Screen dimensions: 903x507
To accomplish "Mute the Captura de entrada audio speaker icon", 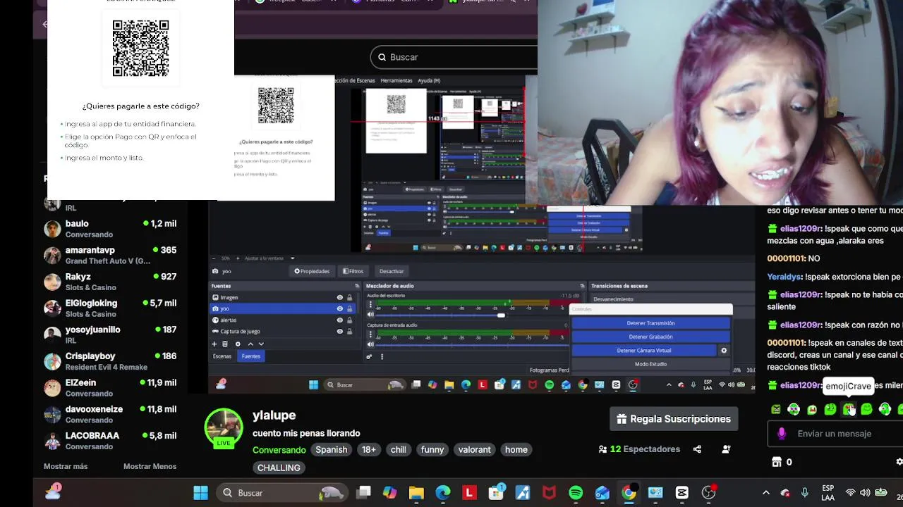I will 370,344.
